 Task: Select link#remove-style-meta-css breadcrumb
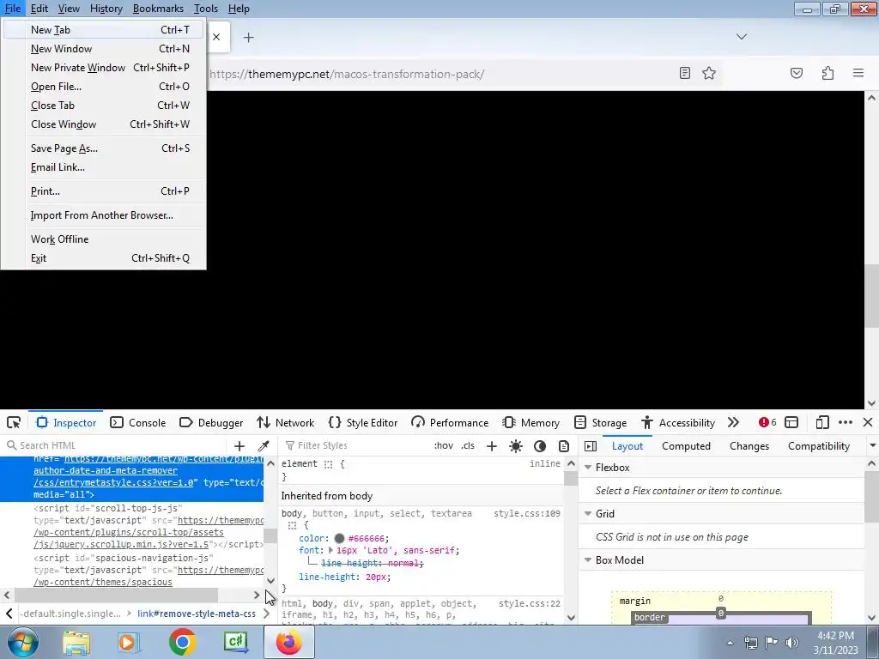click(x=197, y=614)
